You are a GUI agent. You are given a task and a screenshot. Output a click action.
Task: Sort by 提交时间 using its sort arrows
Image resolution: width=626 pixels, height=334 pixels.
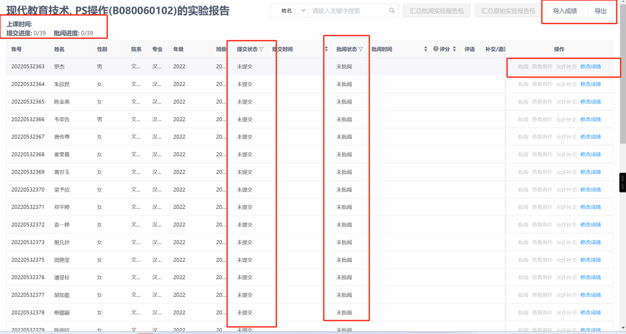(326, 49)
